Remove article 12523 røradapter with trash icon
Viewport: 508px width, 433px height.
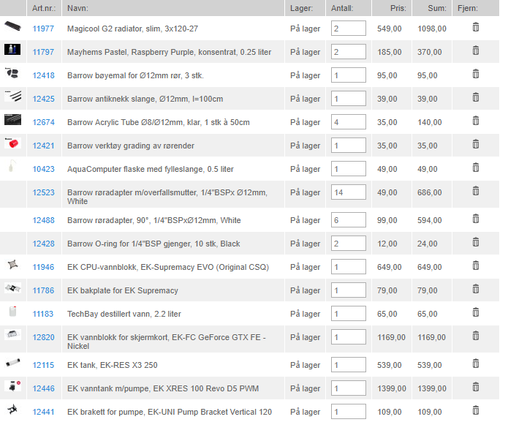475,191
